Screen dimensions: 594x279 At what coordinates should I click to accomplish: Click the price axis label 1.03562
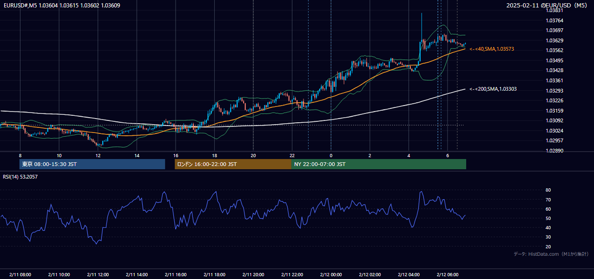click(554, 50)
